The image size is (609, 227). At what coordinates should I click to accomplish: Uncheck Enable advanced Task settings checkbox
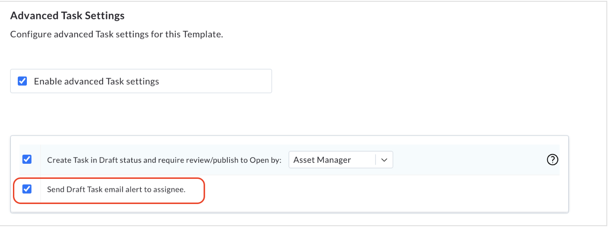point(23,81)
